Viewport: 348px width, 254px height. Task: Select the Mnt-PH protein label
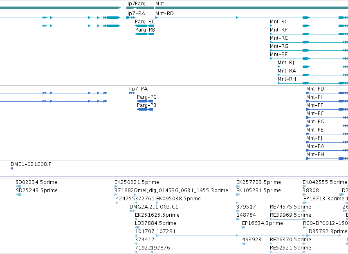click(x=315, y=155)
